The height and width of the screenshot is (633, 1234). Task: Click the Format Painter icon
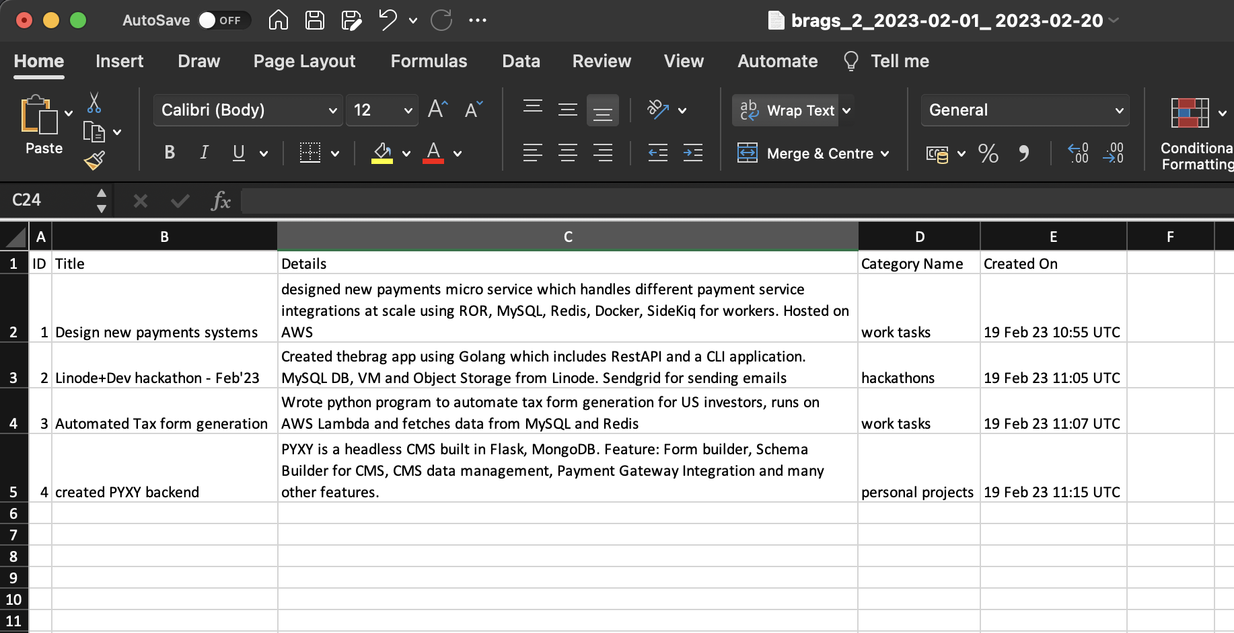[x=94, y=161]
